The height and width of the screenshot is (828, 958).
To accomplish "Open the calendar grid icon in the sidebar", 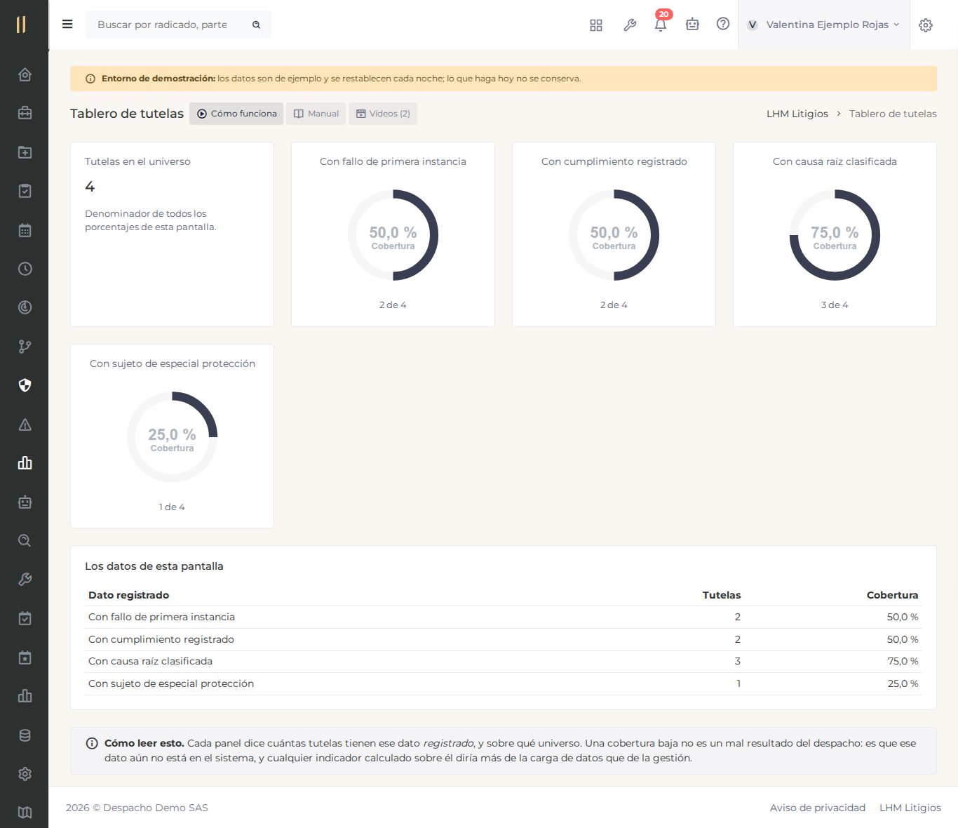I will pyautogui.click(x=25, y=230).
